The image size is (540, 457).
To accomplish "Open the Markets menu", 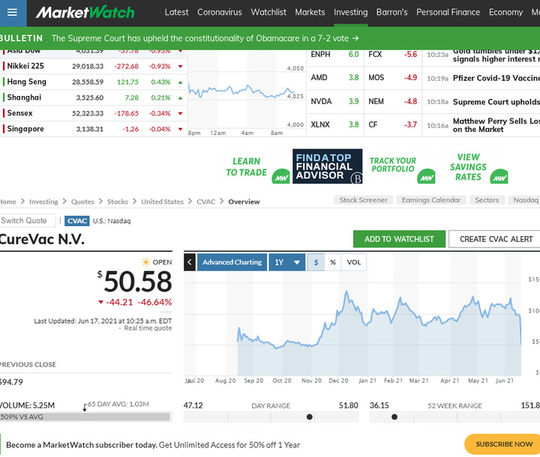I will (x=310, y=13).
